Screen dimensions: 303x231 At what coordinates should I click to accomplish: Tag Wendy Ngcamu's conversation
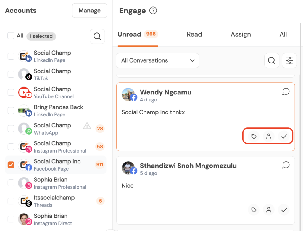point(254,136)
